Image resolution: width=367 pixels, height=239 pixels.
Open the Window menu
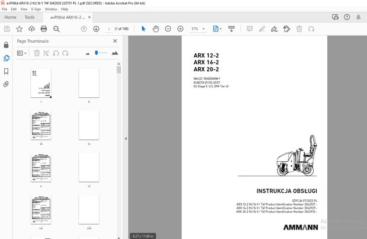tap(51, 9)
